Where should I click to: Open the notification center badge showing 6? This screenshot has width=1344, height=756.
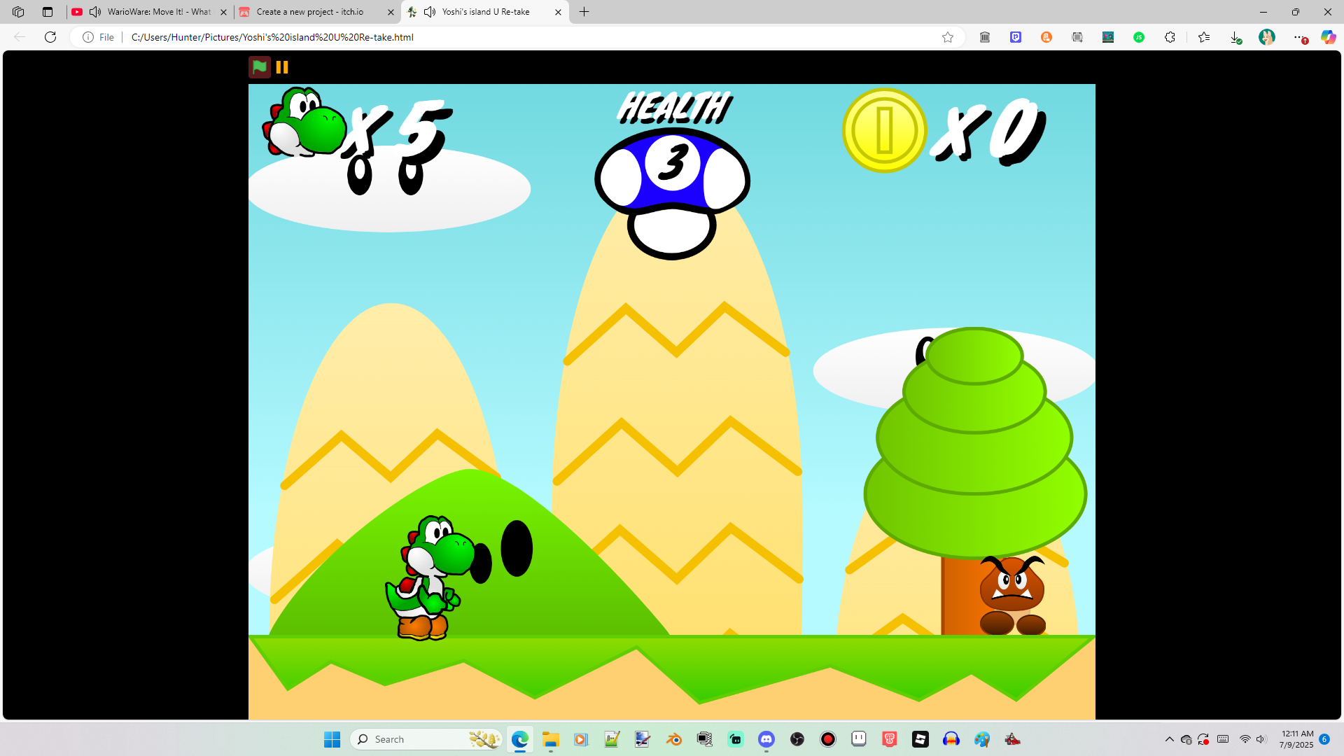pyautogui.click(x=1324, y=739)
